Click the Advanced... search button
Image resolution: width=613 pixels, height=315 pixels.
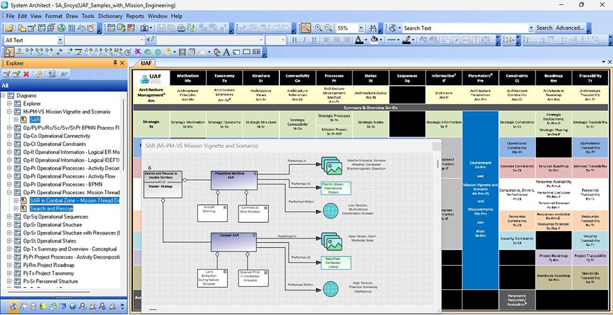click(x=570, y=28)
